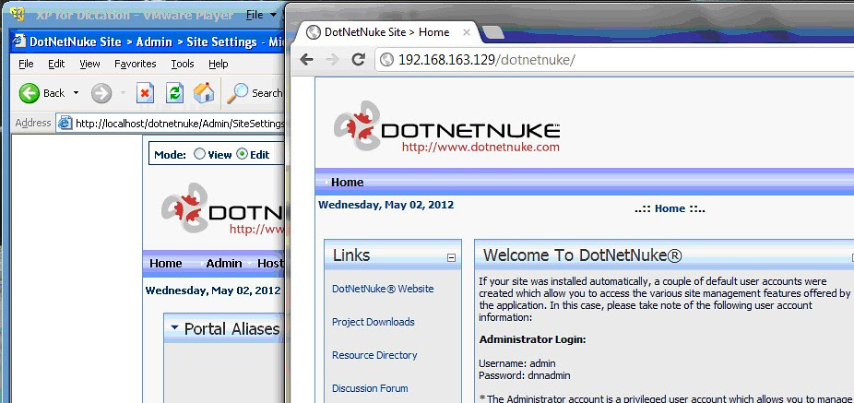Image resolution: width=854 pixels, height=403 pixels.
Task: Click the DotNetNuke logo in the IE window
Action: [222, 209]
